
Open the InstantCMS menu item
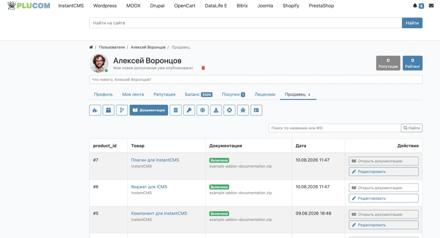click(71, 6)
